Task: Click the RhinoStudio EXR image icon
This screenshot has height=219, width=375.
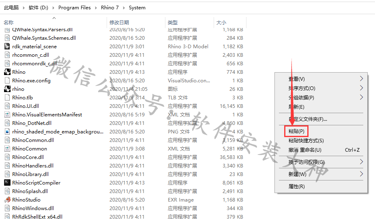Action: tap(7, 200)
